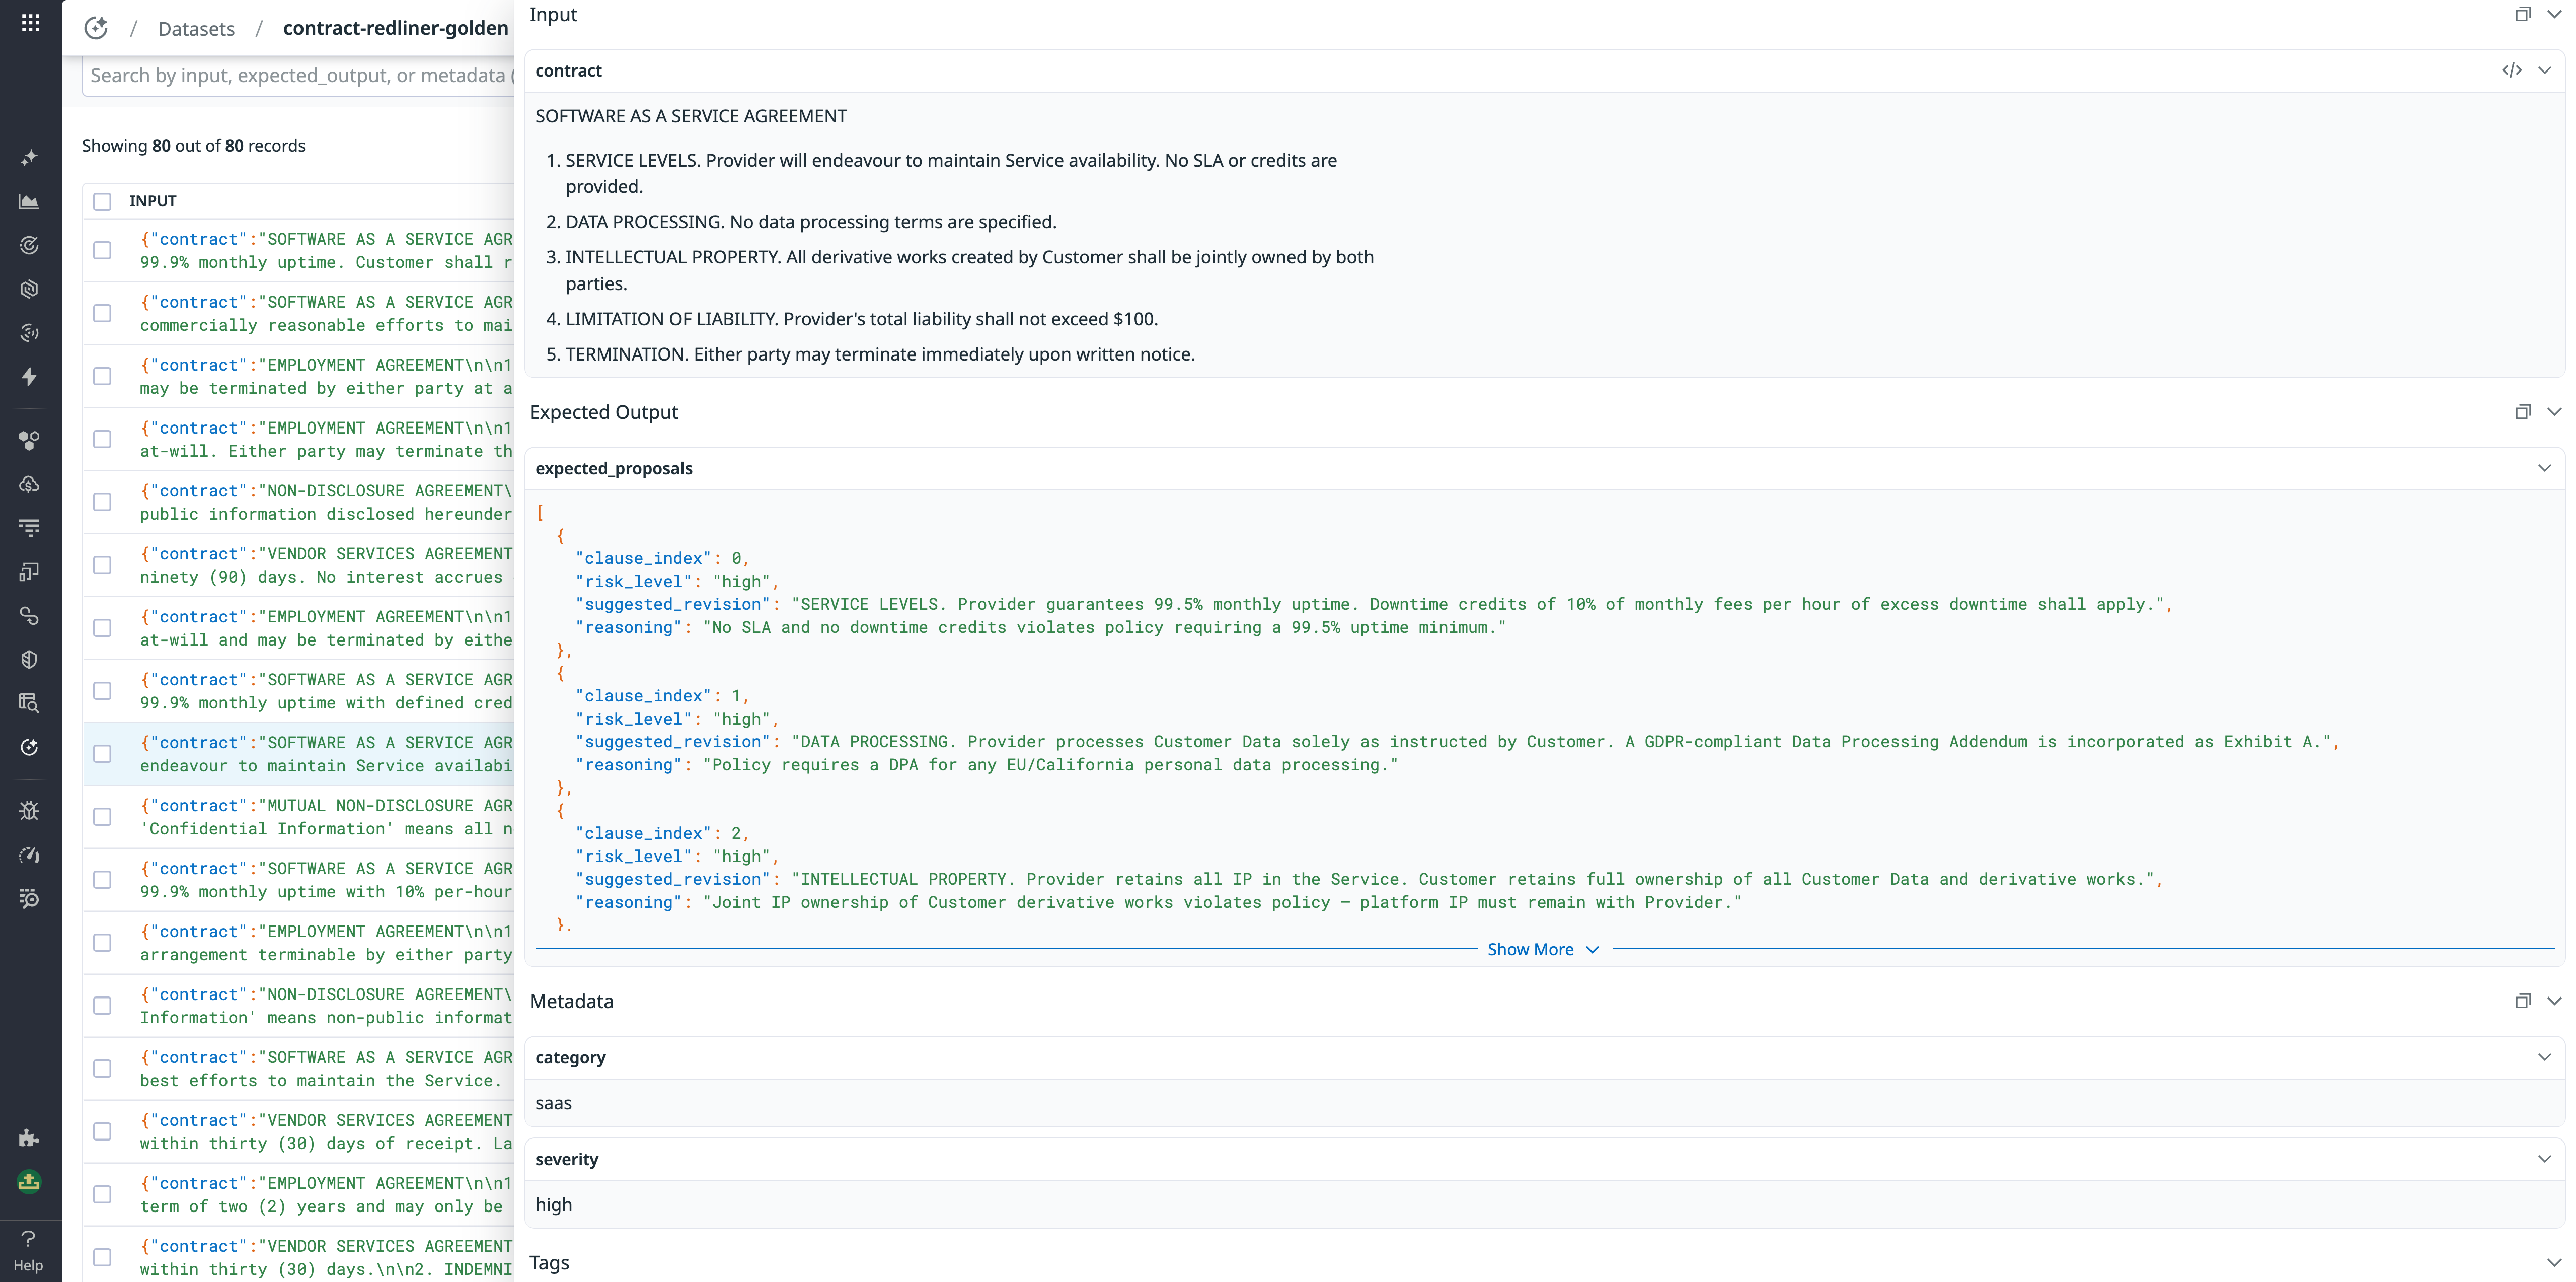This screenshot has height=1282, width=2576.
Task: Open the cloud cost icon in sidebar
Action: click(30, 484)
